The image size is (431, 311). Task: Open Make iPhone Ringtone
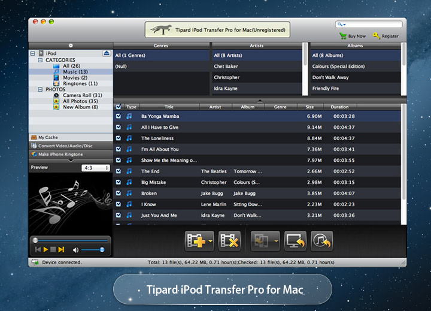pos(71,154)
